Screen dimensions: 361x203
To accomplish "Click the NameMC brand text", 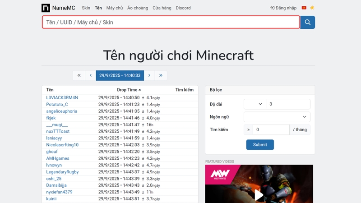I will coord(64,8).
